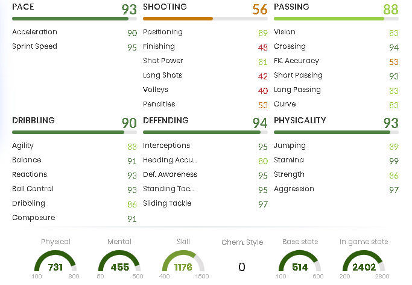412x285 pixels.
Task: Select the PHYSICALITY heading
Action: (300, 121)
